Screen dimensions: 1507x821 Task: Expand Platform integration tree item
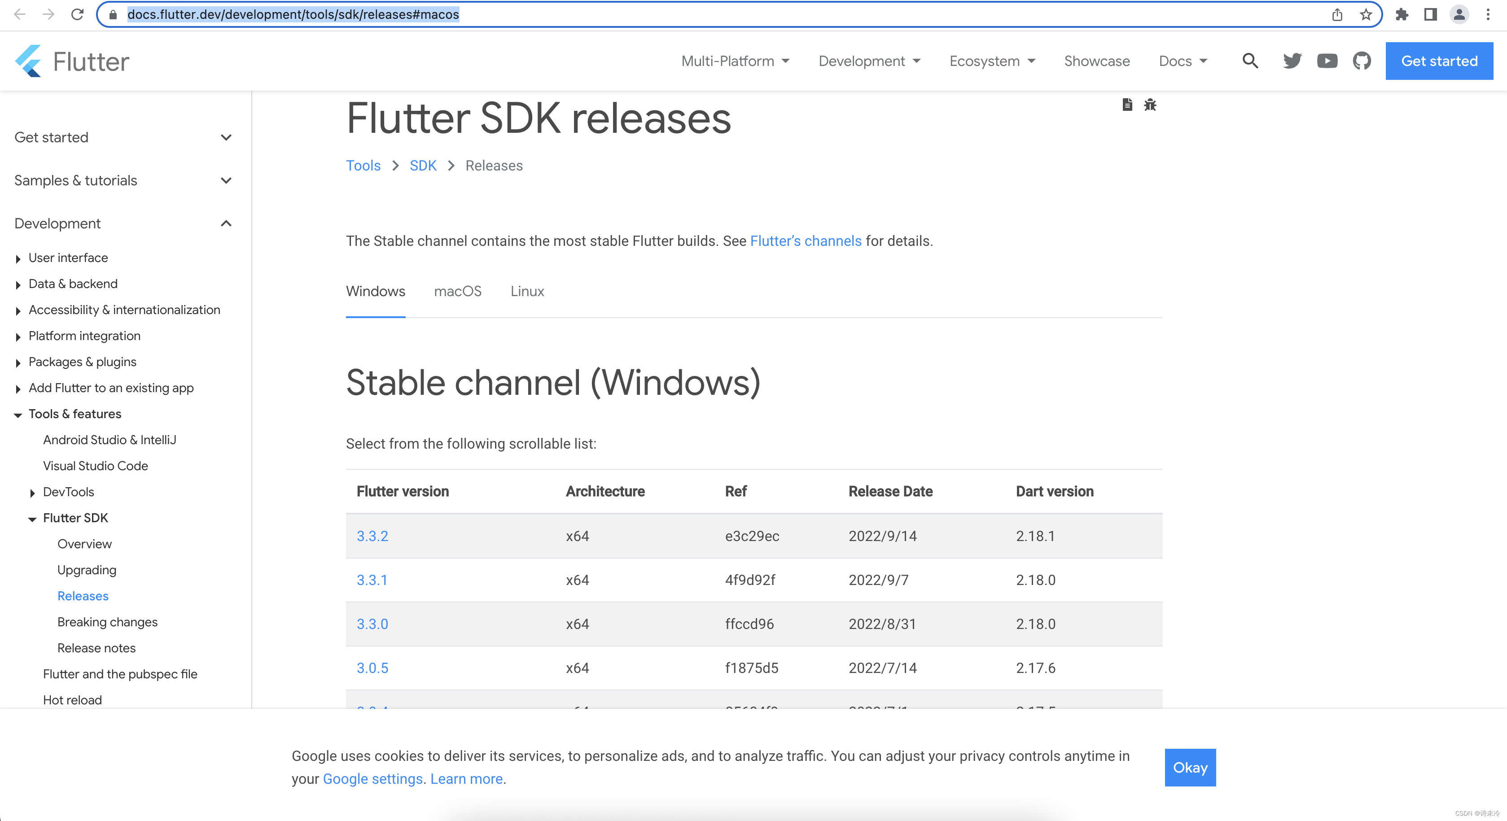coord(18,337)
